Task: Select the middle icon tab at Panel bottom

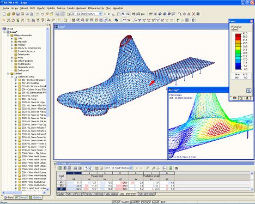Action: click(241, 98)
